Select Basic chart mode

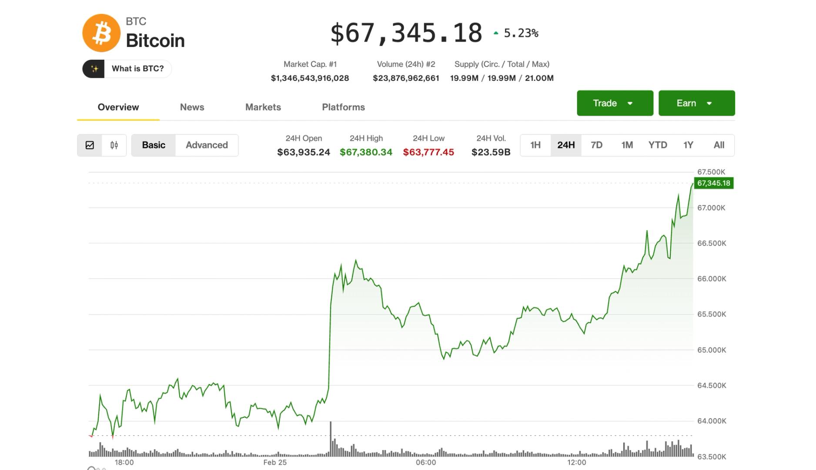pos(153,145)
